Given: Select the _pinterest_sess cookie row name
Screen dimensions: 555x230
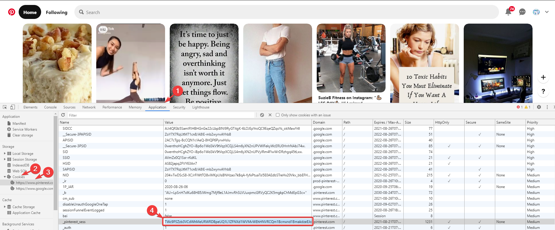Looking at the screenshot, I should pos(74,222).
